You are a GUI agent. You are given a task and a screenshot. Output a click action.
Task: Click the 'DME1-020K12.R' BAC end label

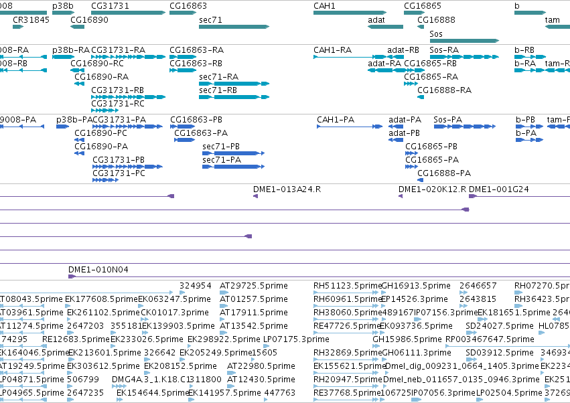432,189
